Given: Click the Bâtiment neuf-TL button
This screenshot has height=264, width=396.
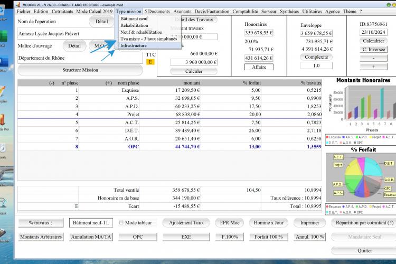Looking at the screenshot, I should point(91,223).
